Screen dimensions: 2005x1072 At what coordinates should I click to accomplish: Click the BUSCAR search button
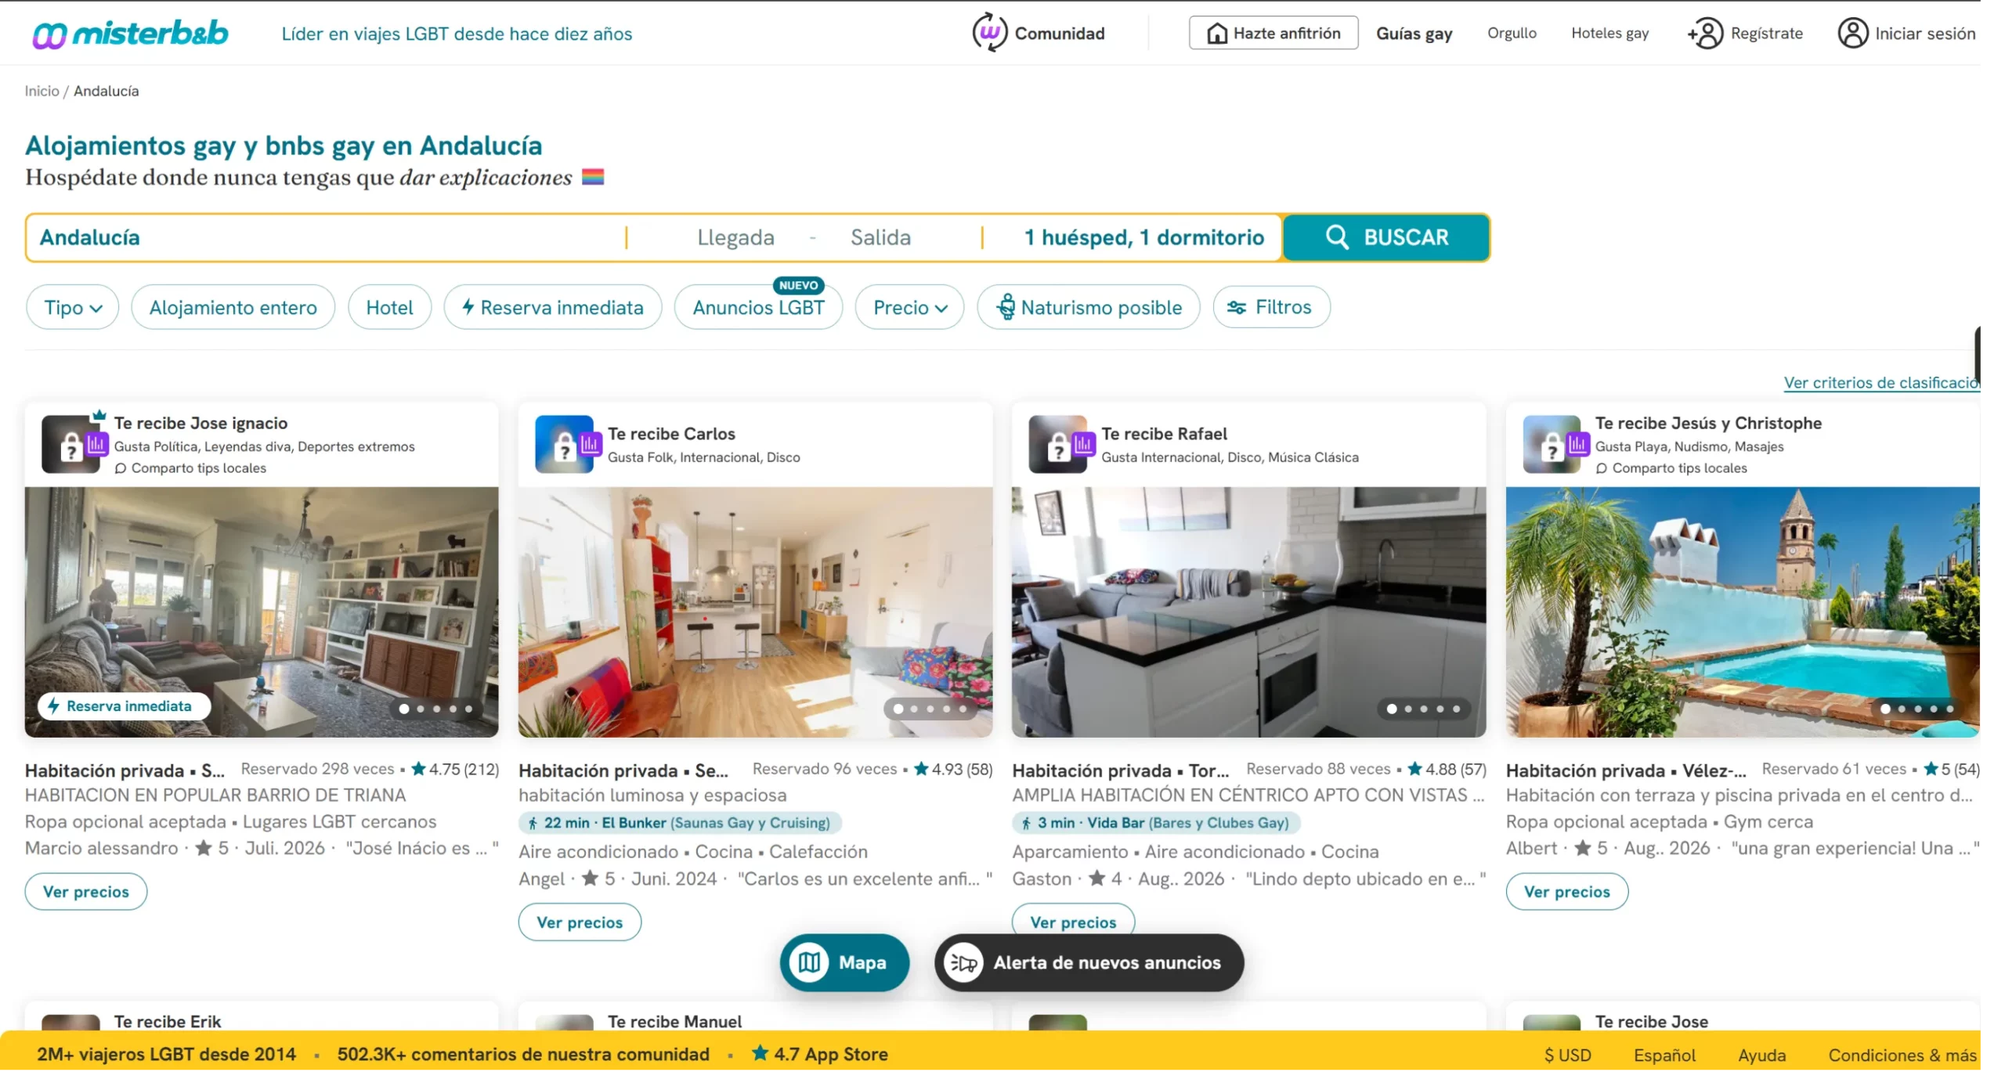1385,237
